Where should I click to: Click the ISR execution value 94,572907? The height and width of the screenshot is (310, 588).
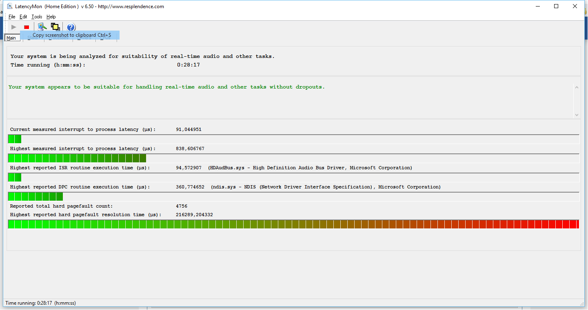tap(189, 168)
